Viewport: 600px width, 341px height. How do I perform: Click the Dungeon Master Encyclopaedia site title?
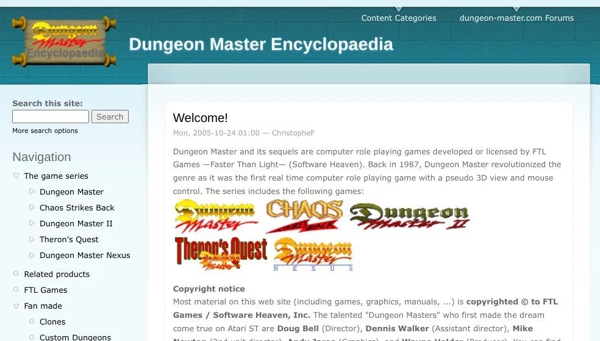click(x=261, y=45)
